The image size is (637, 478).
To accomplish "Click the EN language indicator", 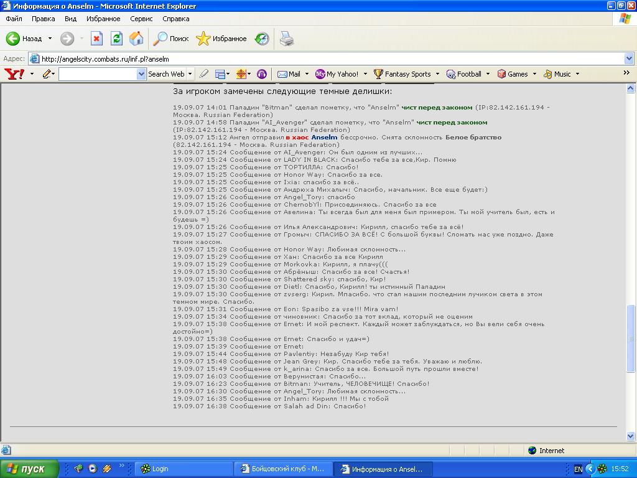I will [578, 469].
